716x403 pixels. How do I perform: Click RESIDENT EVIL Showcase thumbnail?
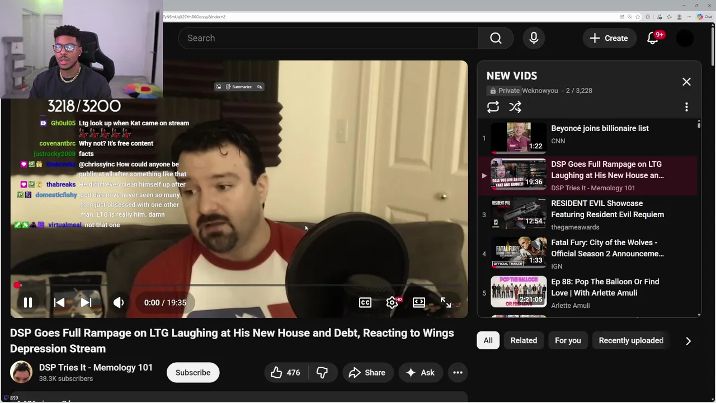pos(519,213)
